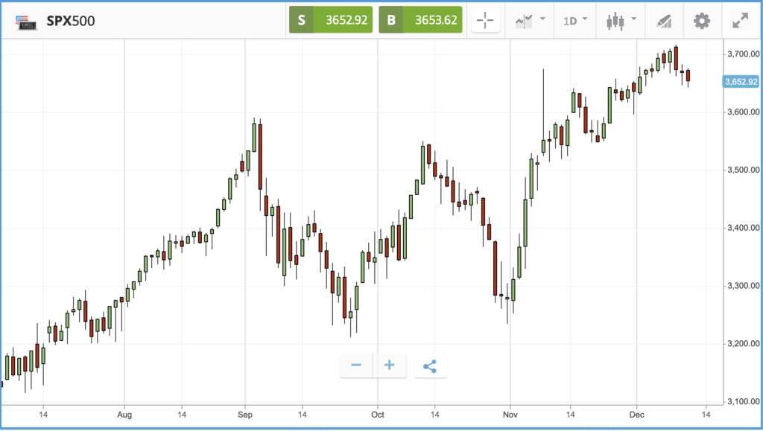Click the Sell 3652.92 button
The height and width of the screenshot is (431, 763).
coord(331,20)
